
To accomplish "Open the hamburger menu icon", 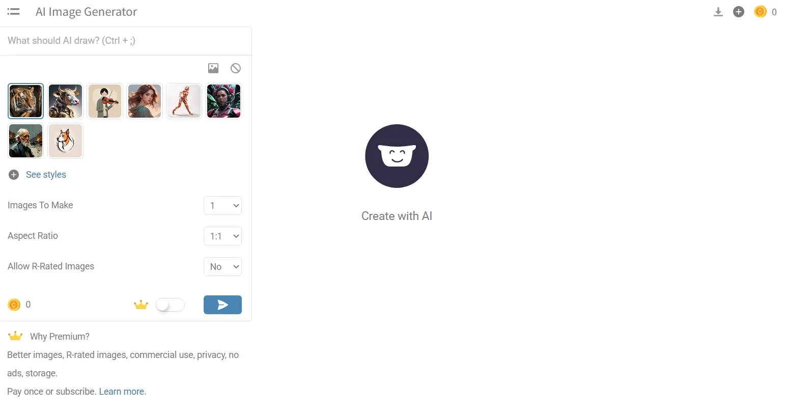I will click(x=14, y=12).
